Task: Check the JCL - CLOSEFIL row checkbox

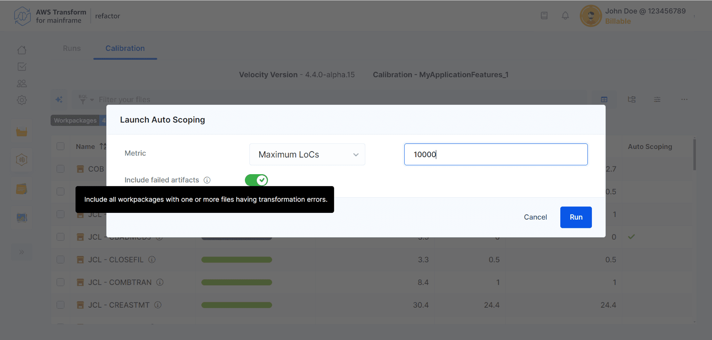Action: [61, 259]
